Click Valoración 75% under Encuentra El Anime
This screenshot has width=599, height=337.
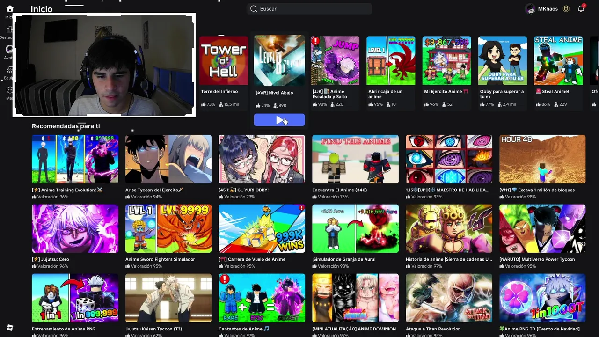(x=330, y=197)
